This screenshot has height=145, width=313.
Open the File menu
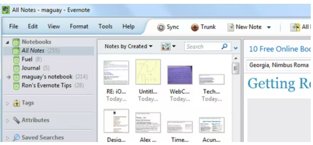(14, 27)
